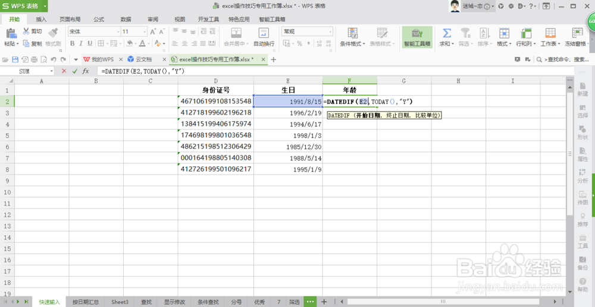The height and width of the screenshot is (307, 595).
Task: Open the font size 11 dropdown
Action: point(145,32)
